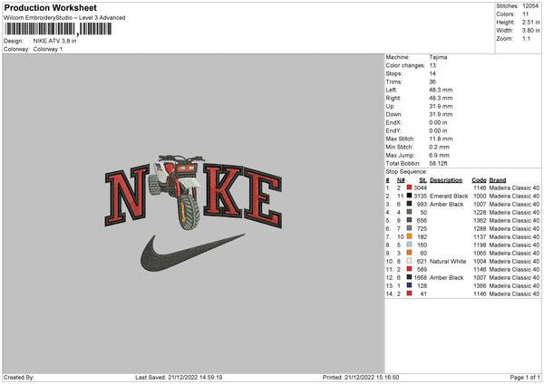This screenshot has width=544, height=384.
Task: Select the design name 'NIKE ATV 3,8 in'
Action: click(x=54, y=41)
